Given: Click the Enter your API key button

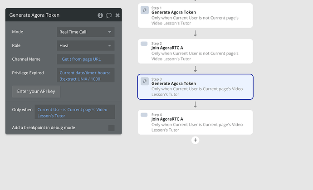Looking at the screenshot, I should pyautogui.click(x=36, y=92).
